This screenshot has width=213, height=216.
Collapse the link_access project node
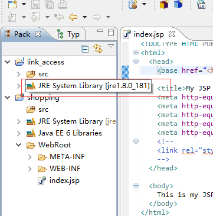[x=8, y=62]
